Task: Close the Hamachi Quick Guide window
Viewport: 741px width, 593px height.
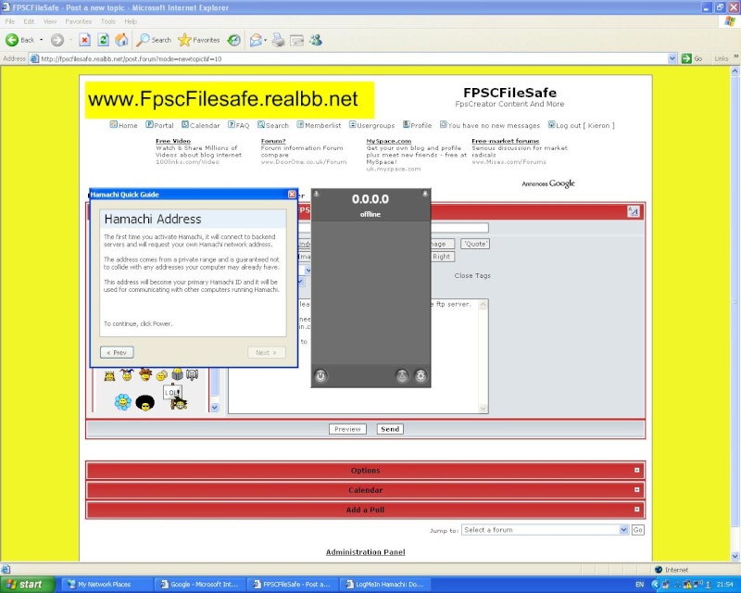Action: point(292,195)
